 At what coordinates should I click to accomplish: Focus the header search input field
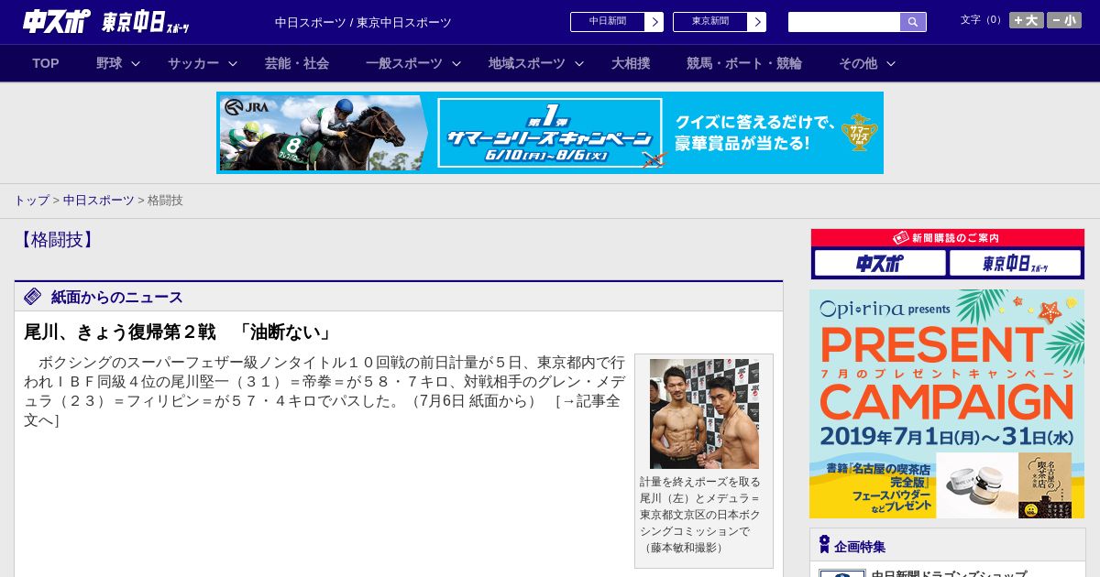pos(844,22)
